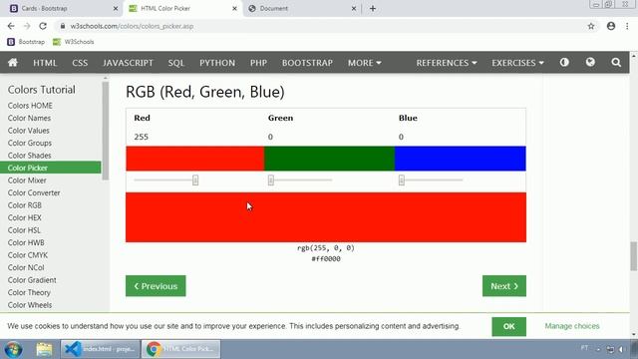The height and width of the screenshot is (359, 638).
Task: Open the search magnifier icon
Action: coord(616,62)
